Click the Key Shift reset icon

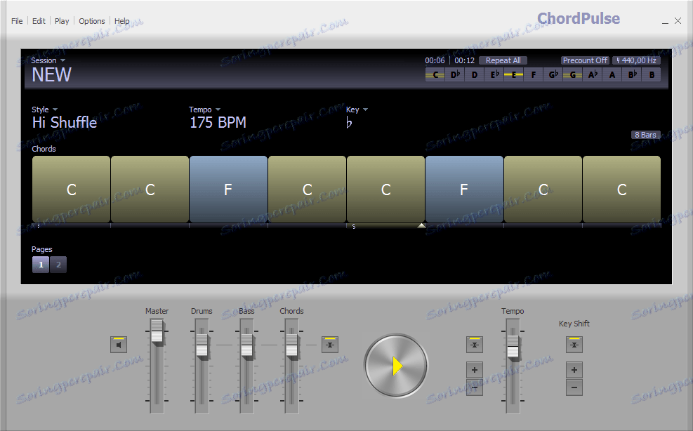tap(574, 344)
